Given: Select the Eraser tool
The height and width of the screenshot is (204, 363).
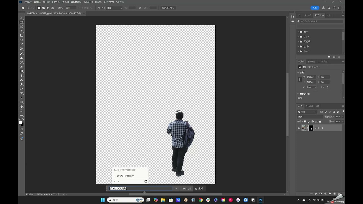Looking at the screenshot, I should (21, 67).
